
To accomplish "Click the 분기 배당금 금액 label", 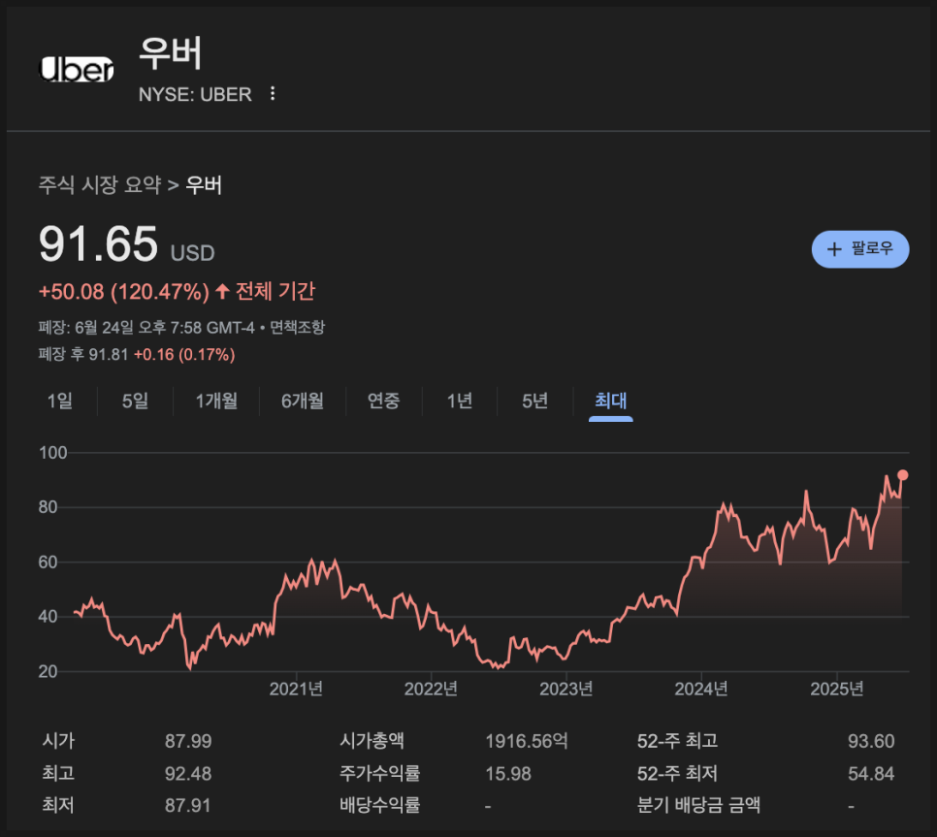I will pyautogui.click(x=698, y=805).
